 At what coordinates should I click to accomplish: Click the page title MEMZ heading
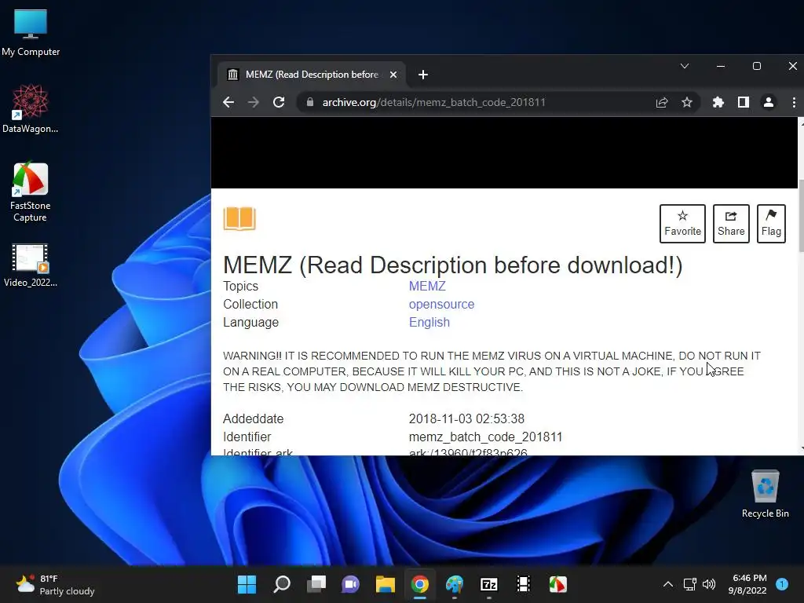point(453,265)
